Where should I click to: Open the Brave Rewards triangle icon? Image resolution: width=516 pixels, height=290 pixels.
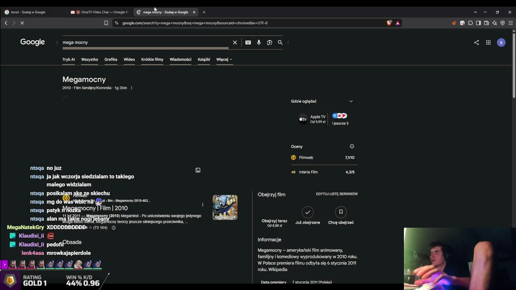[397, 23]
